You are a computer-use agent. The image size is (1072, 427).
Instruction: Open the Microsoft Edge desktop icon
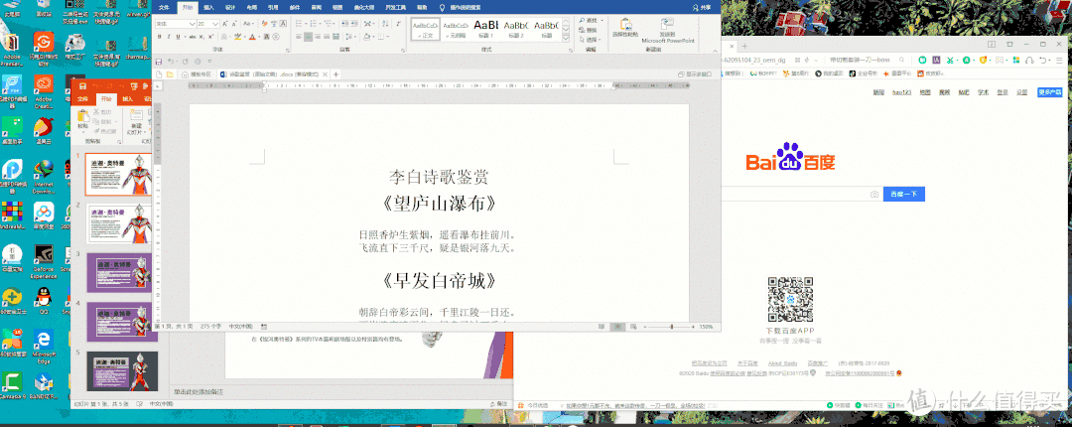tap(44, 343)
